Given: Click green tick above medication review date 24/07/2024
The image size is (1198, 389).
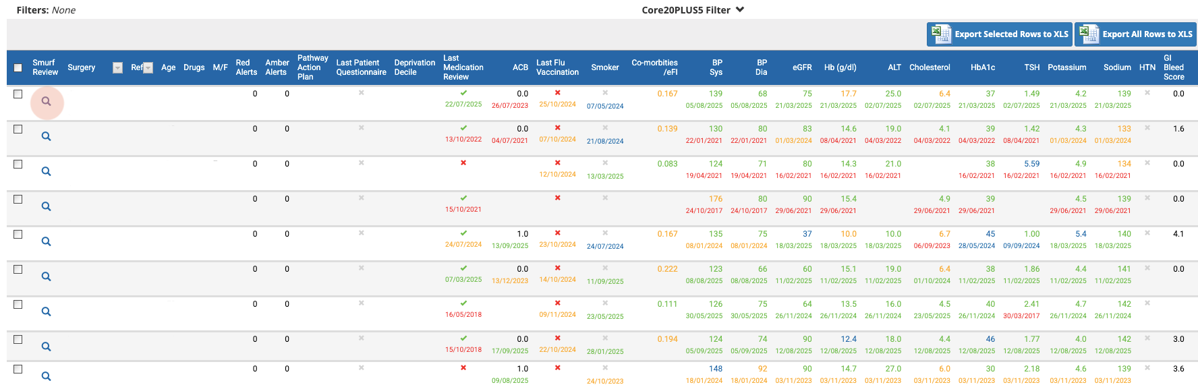Looking at the screenshot, I should [x=463, y=233].
